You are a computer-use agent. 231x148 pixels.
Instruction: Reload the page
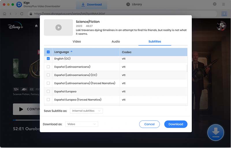22,14
